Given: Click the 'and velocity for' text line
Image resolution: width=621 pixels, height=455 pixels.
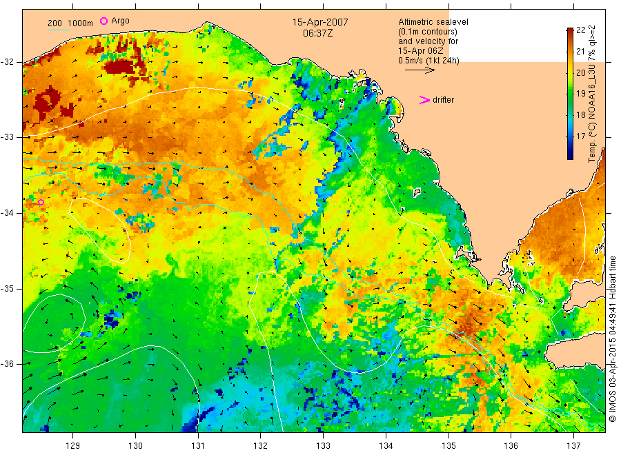Looking at the screenshot, I should [428, 41].
